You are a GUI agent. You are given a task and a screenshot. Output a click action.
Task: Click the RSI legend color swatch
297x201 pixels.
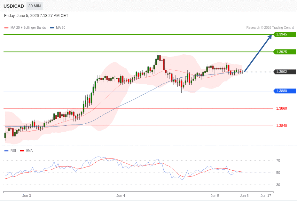pyautogui.click(x=6, y=151)
